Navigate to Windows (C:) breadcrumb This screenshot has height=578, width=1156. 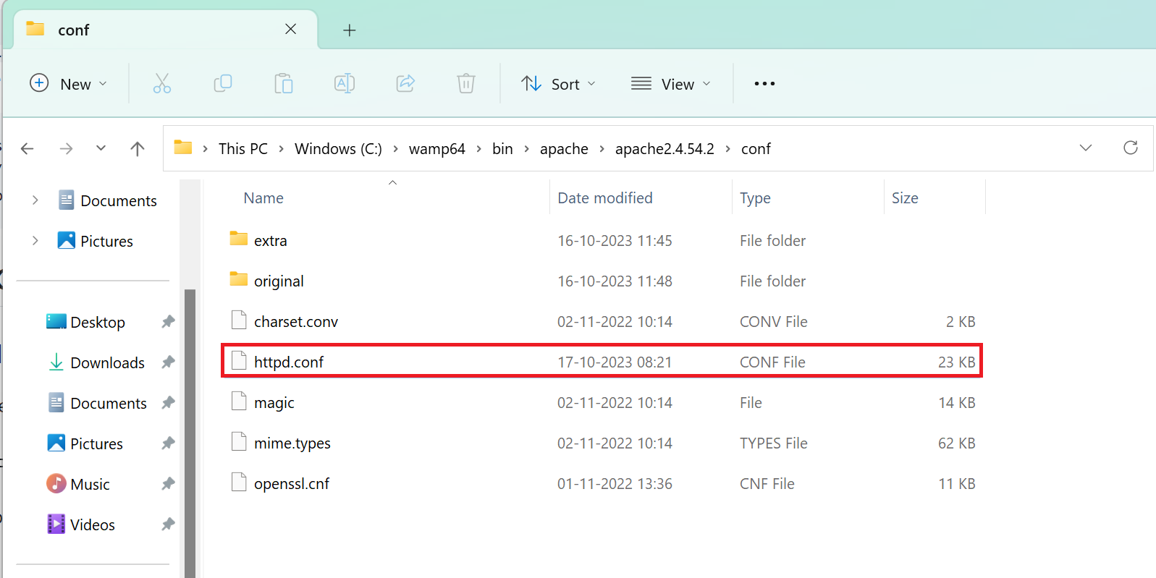click(x=338, y=149)
